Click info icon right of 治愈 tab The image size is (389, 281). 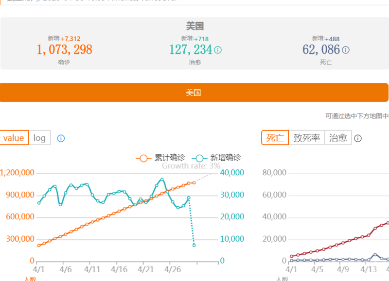pyautogui.click(x=358, y=138)
